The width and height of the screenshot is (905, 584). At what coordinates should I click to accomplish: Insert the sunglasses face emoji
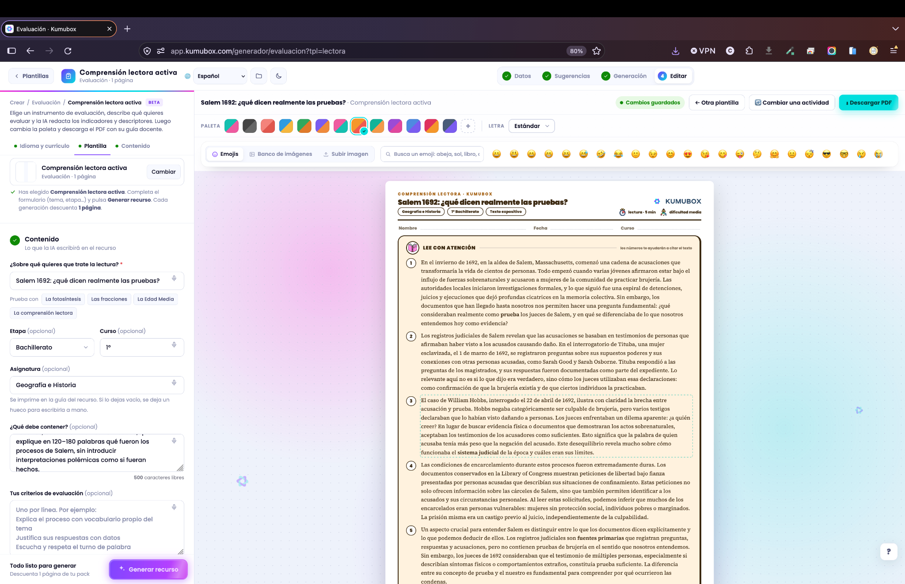tap(826, 154)
